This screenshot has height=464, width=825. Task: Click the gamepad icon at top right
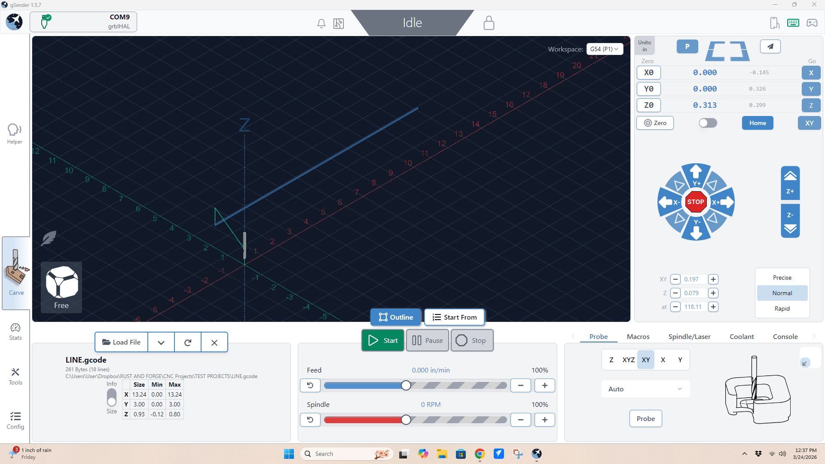pyautogui.click(x=812, y=23)
